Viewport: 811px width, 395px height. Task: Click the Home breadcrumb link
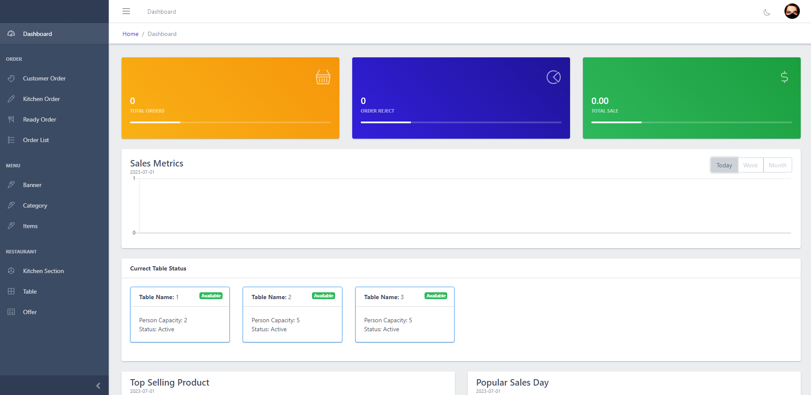[x=131, y=34]
